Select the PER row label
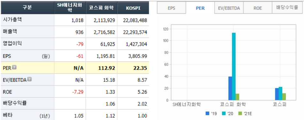Image resolution: width=304 pixels, height=120 pixels. click(x=7, y=68)
